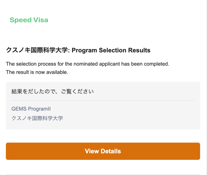207x175 pixels.
Task: Click the sentence 'The result is now available.'
Action: pyautogui.click(x=37, y=72)
